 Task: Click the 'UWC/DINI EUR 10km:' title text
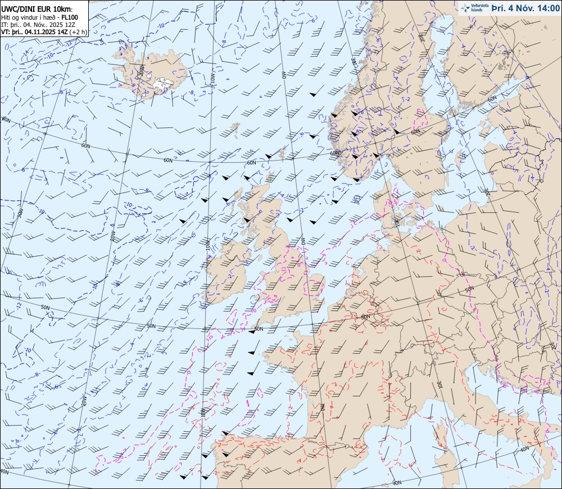click(37, 10)
